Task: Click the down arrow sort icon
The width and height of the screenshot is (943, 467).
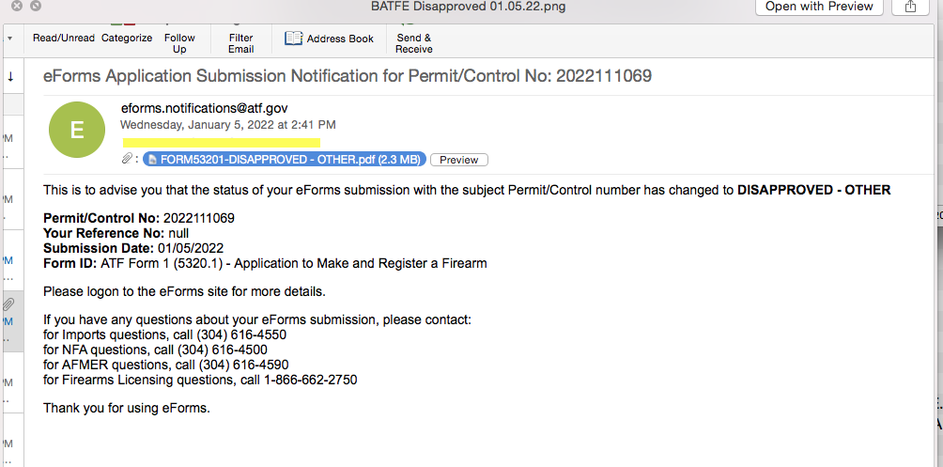Action: point(11,76)
